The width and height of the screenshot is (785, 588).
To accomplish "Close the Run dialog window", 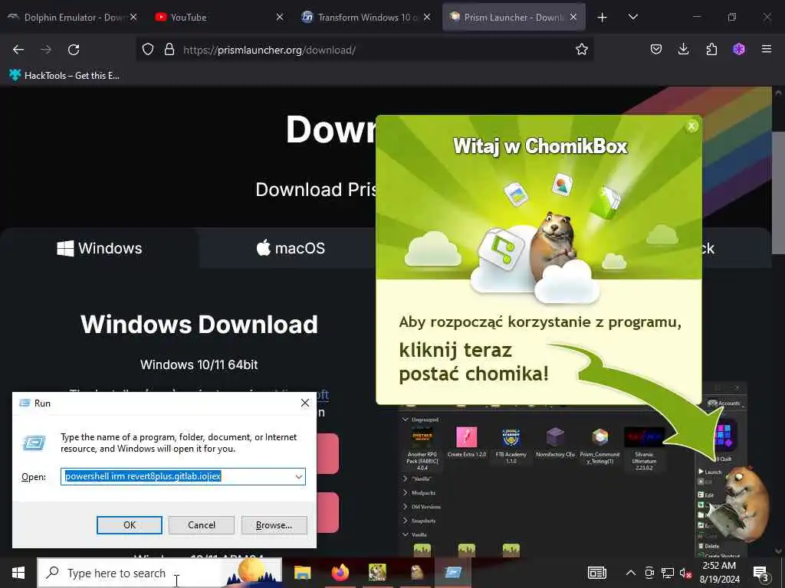I will pyautogui.click(x=305, y=403).
